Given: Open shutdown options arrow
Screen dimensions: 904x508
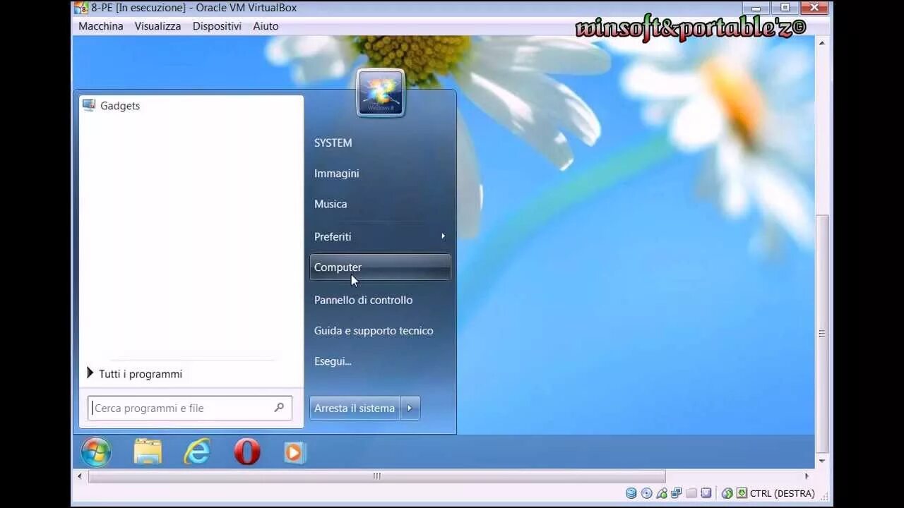Looking at the screenshot, I should [x=410, y=408].
